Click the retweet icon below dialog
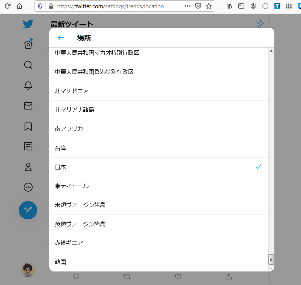301x285 pixels. [127, 276]
